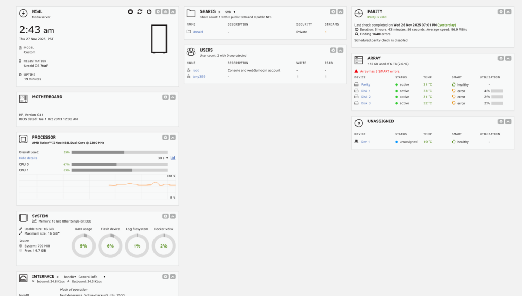Viewport: 522px width, 296px height.
Task: Click the streams count 1 for Unraid share
Action: point(326,32)
